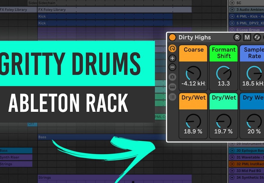Image resolution: width=264 pixels, height=183 pixels.
Task: Launch the 29 Instrument track play button
Action: point(232,144)
